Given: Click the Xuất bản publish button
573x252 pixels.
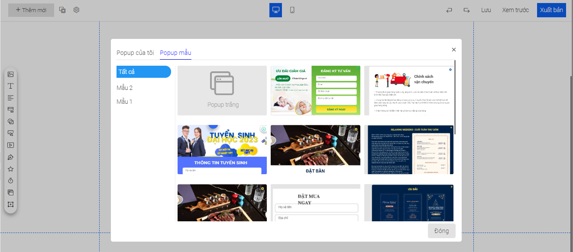Looking at the screenshot, I should 551,10.
